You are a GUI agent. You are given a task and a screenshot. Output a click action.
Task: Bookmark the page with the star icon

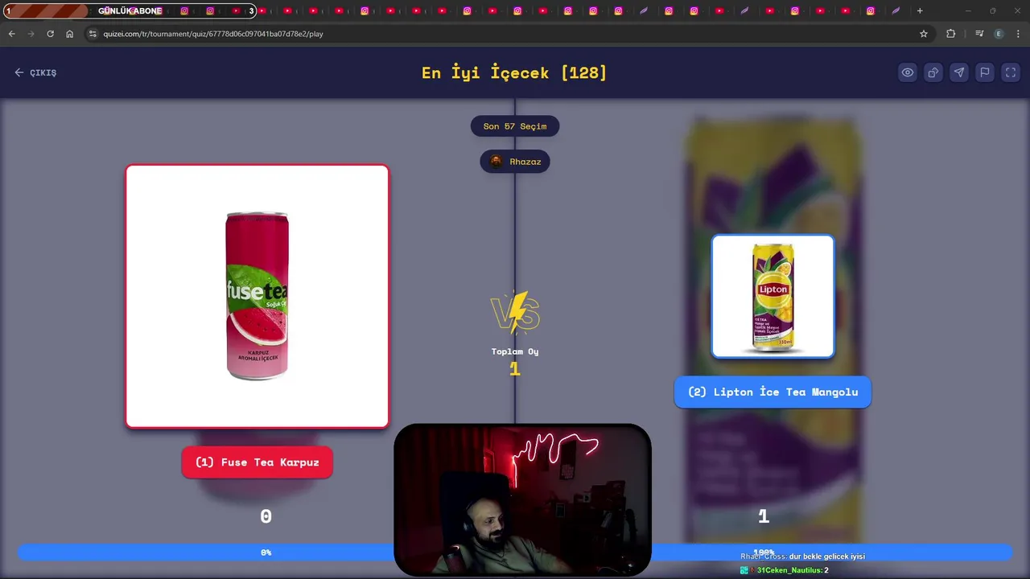click(924, 34)
